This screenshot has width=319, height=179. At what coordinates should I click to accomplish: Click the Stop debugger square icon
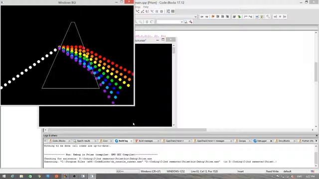pyautogui.click(x=161, y=11)
